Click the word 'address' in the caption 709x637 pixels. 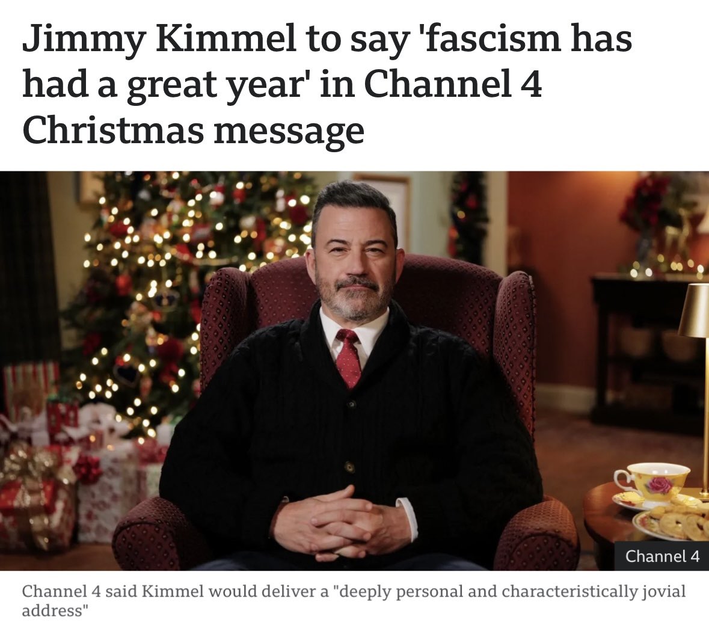coord(54,611)
